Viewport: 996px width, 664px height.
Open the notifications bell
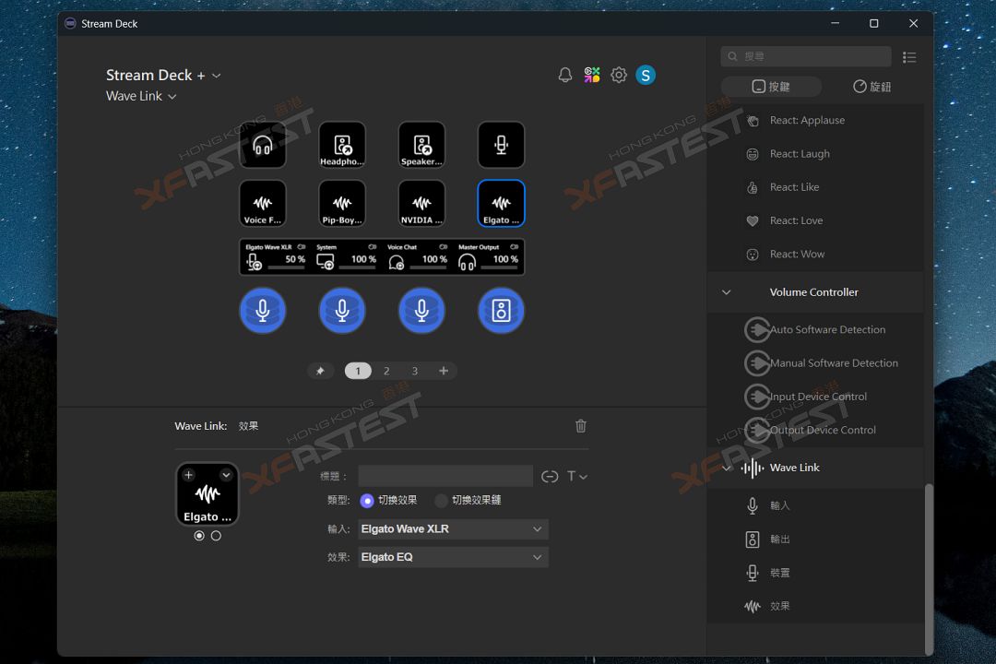[564, 75]
